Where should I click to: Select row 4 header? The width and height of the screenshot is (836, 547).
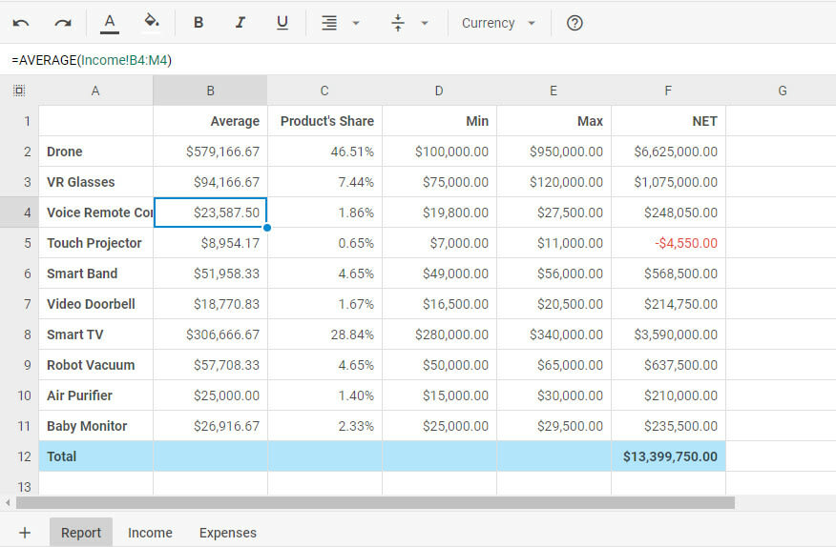click(x=19, y=213)
